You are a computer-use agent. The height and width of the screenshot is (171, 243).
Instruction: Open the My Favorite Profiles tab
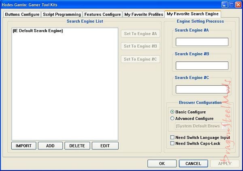coord(143,14)
